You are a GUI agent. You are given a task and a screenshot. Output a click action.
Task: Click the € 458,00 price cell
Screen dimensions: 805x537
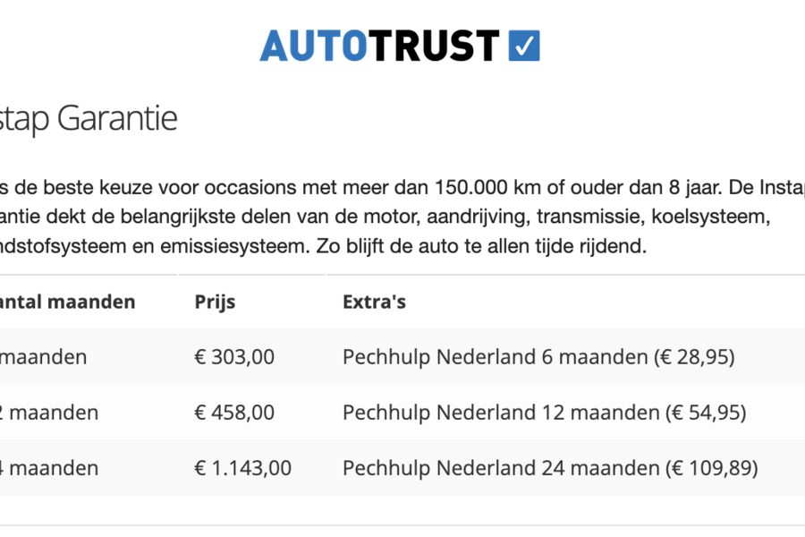tap(234, 412)
